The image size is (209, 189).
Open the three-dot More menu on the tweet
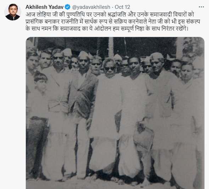(x=201, y=7)
